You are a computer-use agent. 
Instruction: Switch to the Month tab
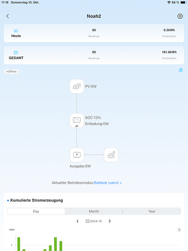pyautogui.click(x=94, y=211)
